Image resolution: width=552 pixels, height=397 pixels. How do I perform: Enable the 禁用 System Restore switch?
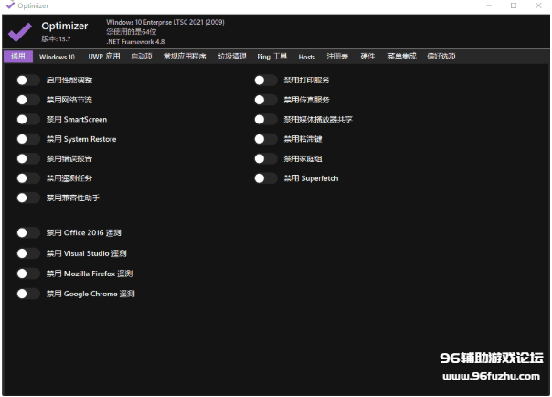click(28, 139)
